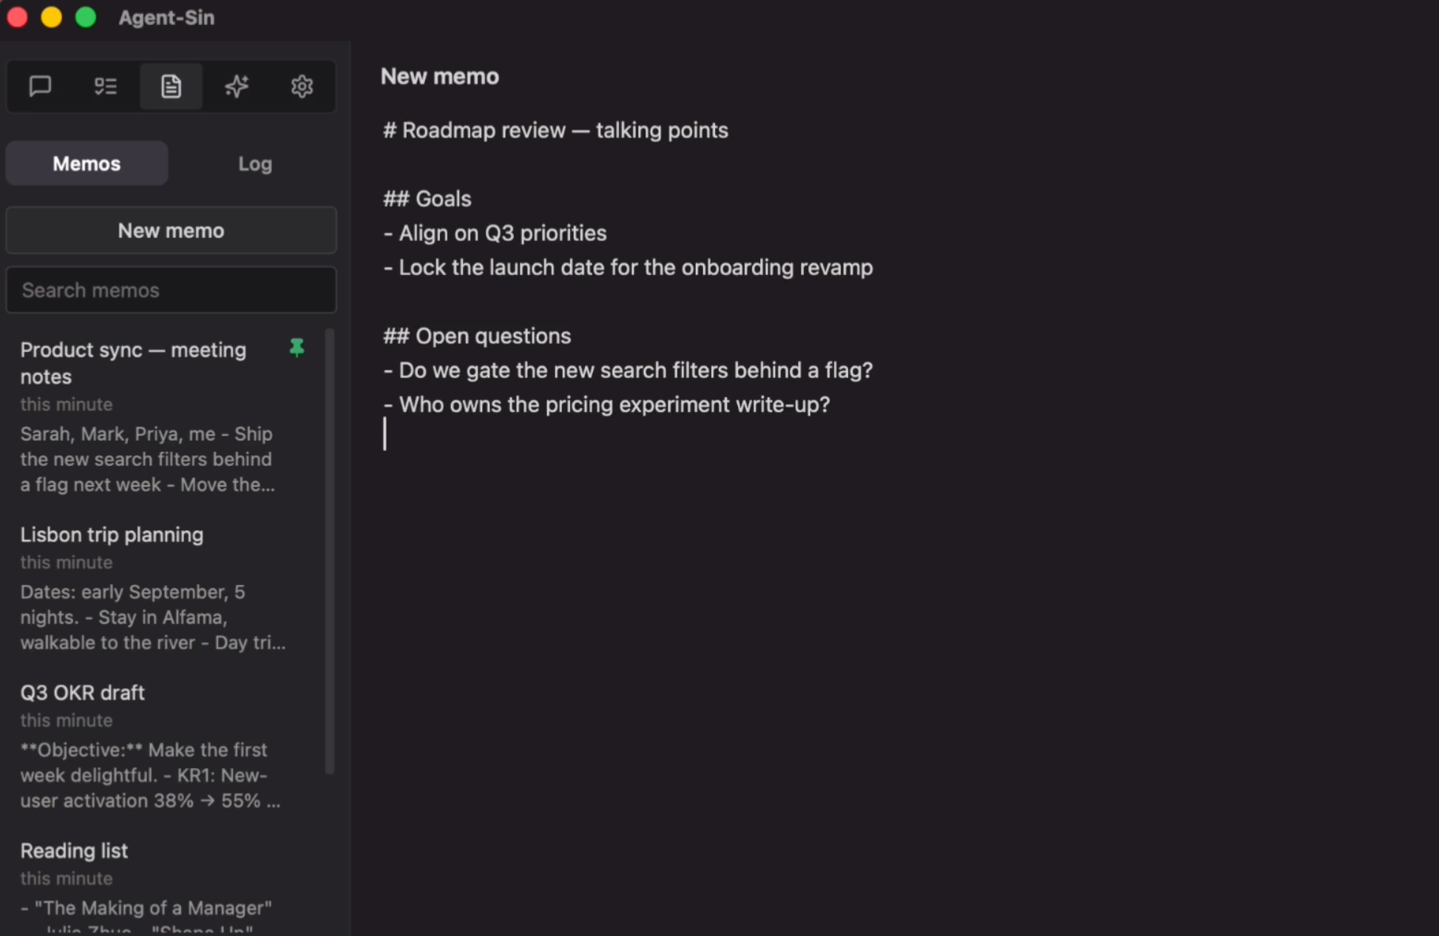Close the window with red button

click(17, 17)
